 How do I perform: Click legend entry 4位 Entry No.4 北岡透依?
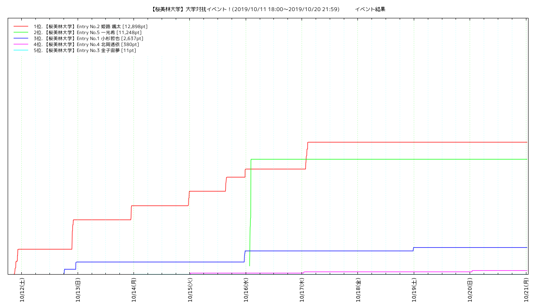[86, 44]
